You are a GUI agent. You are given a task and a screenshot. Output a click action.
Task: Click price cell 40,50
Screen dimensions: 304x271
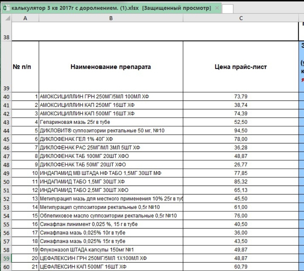(241, 224)
